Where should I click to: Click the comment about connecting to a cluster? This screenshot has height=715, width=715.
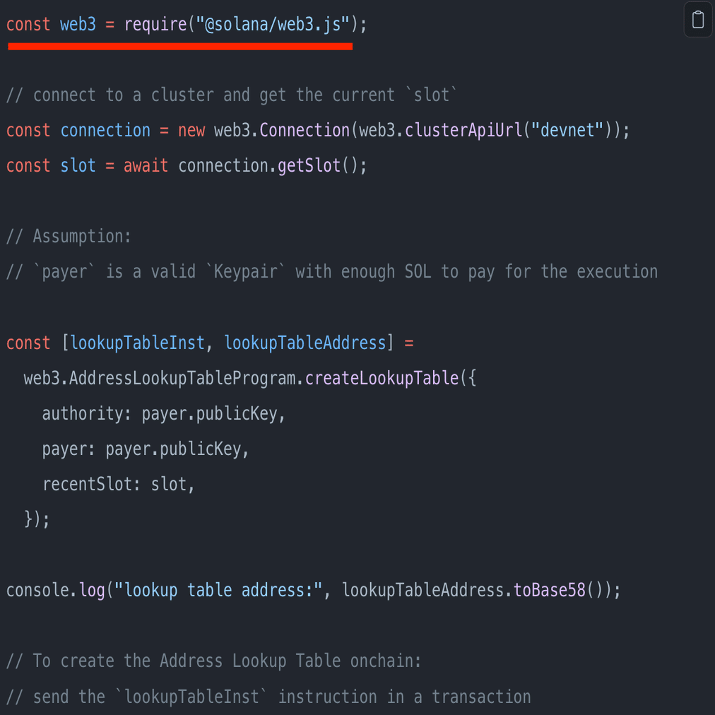click(x=232, y=95)
